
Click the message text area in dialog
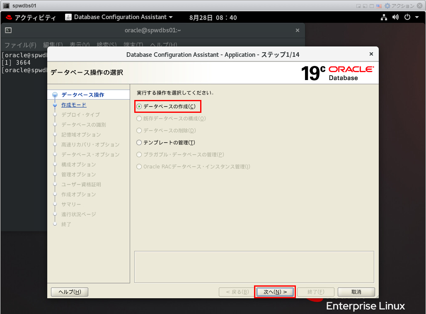point(254,267)
